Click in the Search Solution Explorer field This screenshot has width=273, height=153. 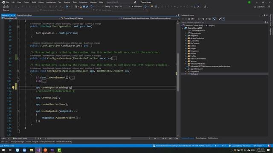click(223, 23)
